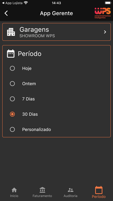Expand Garagens with the right chevron
Viewport: 113px width, 201px height.
point(105,32)
